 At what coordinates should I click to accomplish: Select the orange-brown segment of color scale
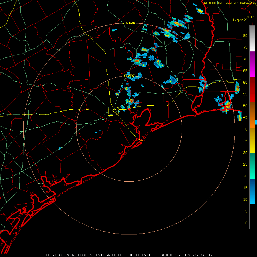pos(252,115)
